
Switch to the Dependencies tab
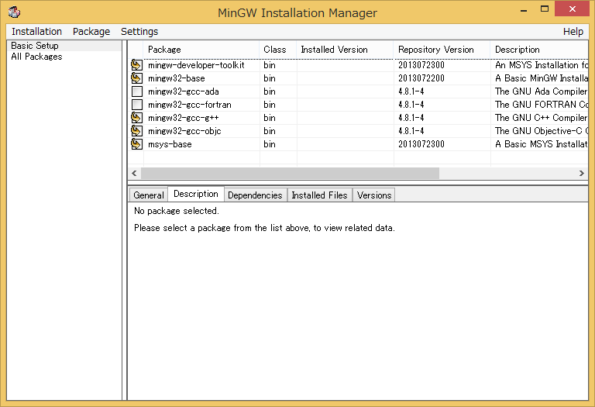pyautogui.click(x=255, y=195)
